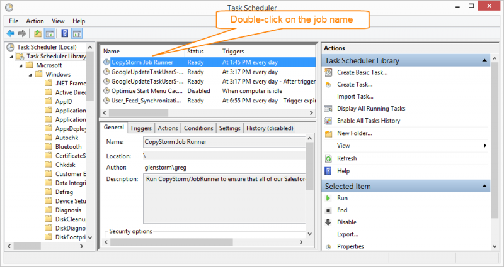Click the details pane horizontal scrollbar thumb

tap(171, 242)
